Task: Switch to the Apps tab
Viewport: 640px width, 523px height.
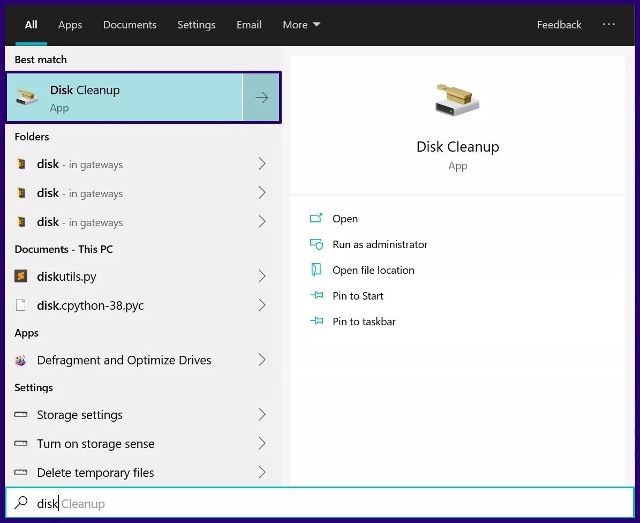Action: [70, 25]
